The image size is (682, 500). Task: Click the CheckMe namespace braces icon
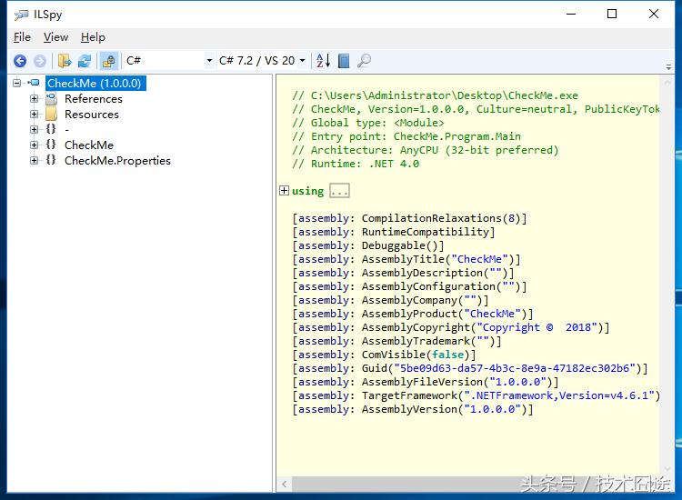(51, 145)
